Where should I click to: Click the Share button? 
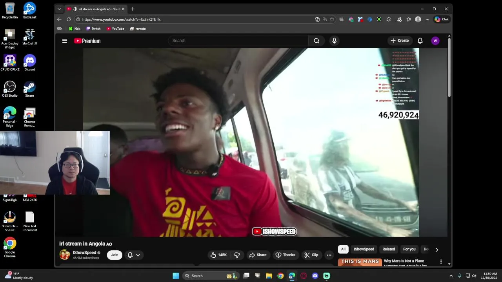(258, 255)
